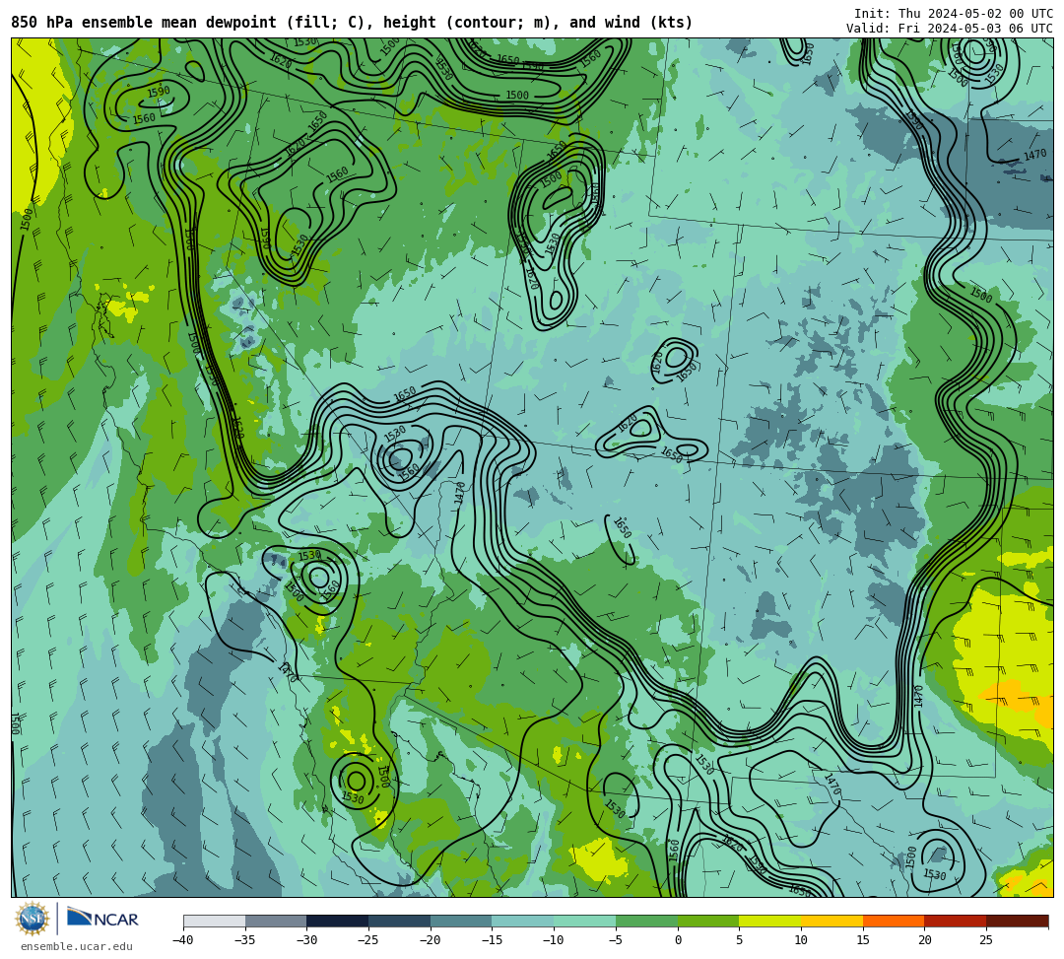Click the -10 colorbar tick label
This screenshot has width=1064, height=959.
553,940
